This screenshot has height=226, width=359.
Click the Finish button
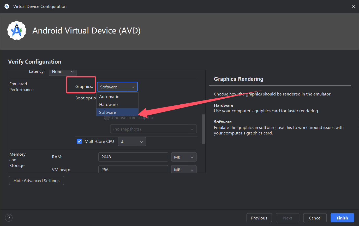click(342, 218)
